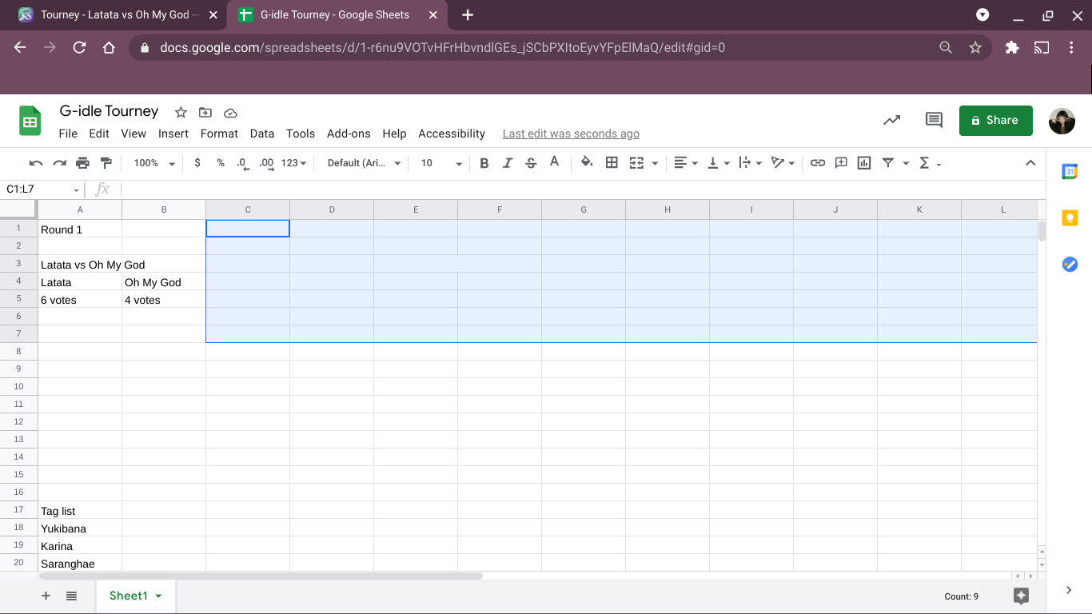This screenshot has width=1092, height=614.
Task: Click the Undo icon in toolbar
Action: click(36, 163)
